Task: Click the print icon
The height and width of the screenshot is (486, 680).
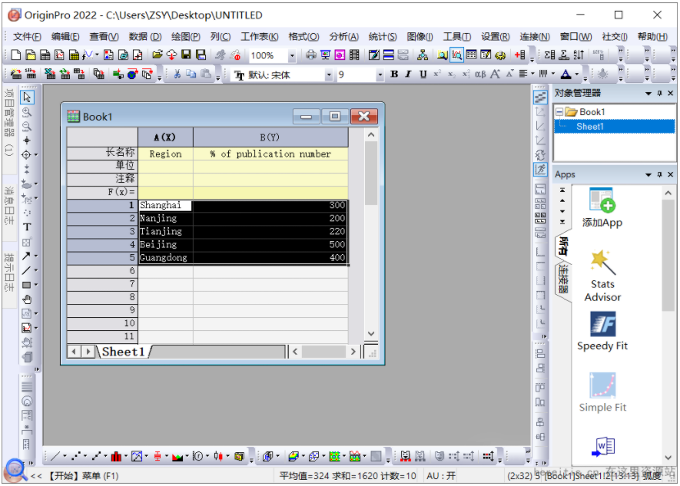Action: pos(310,55)
